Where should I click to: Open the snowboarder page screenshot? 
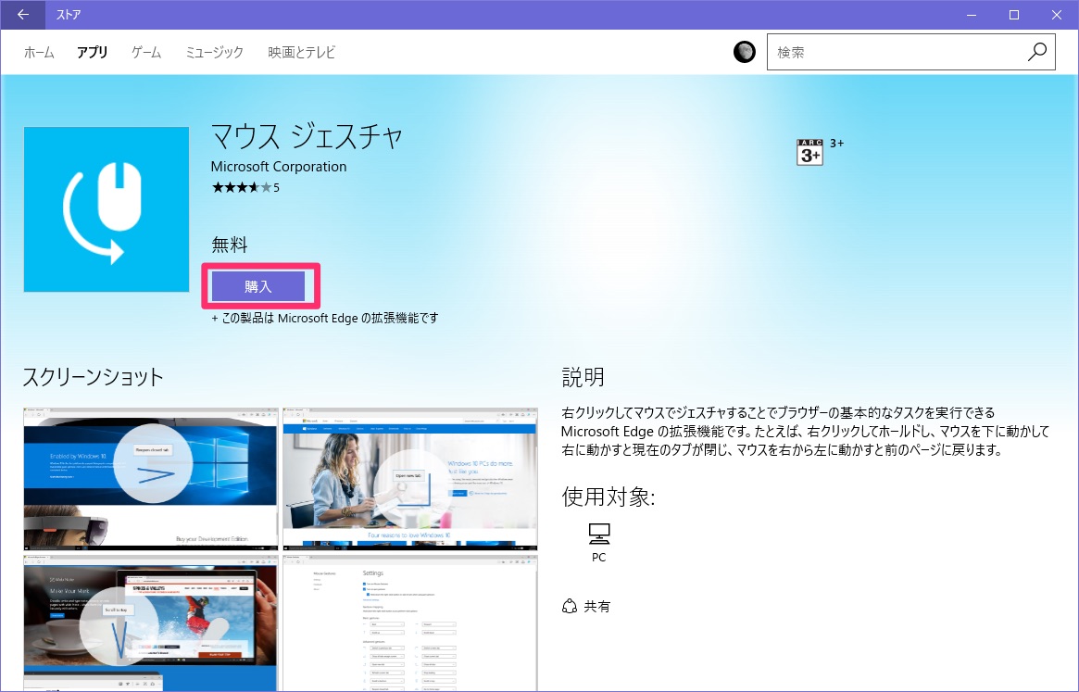tap(151, 623)
